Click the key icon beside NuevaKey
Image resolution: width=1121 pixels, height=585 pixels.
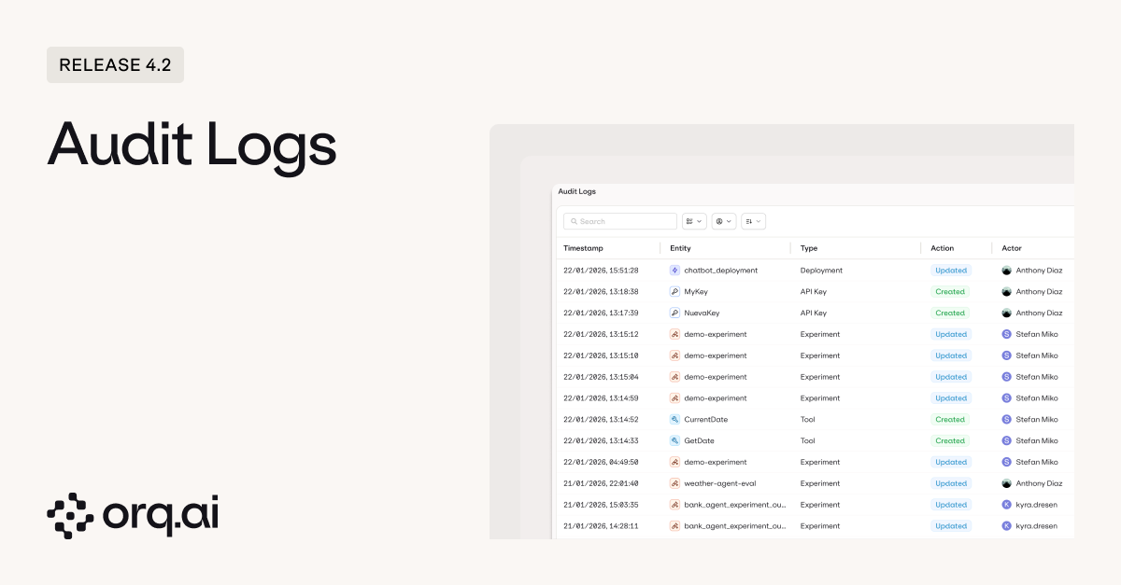click(674, 313)
